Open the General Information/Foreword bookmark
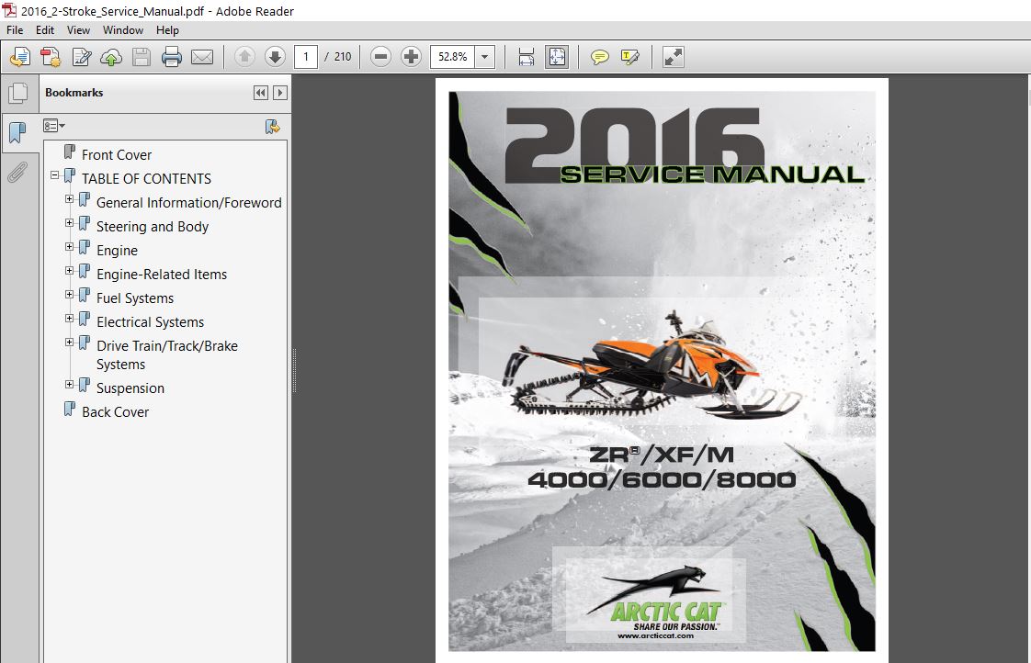 coord(188,202)
